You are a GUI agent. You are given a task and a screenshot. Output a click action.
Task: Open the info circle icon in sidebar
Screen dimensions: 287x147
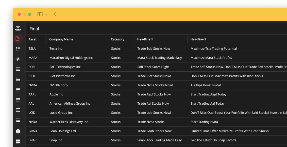point(18,131)
